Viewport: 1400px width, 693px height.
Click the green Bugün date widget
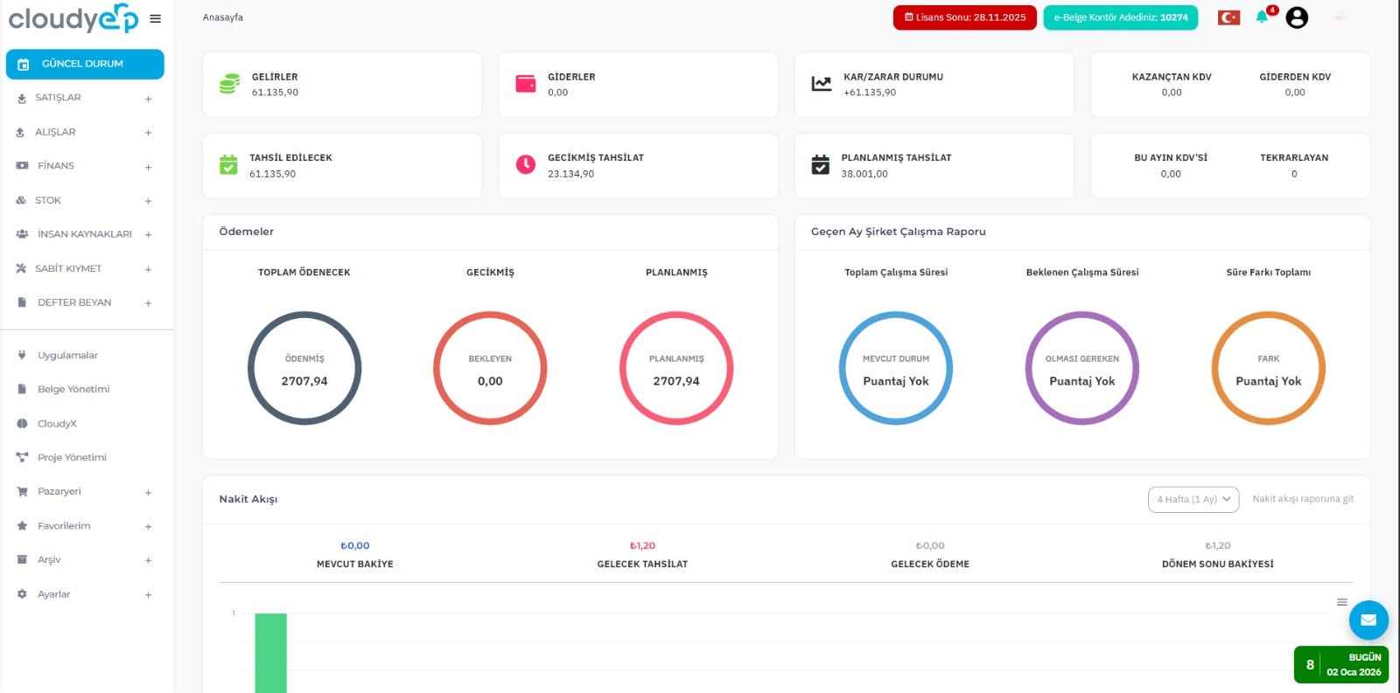(x=1340, y=664)
